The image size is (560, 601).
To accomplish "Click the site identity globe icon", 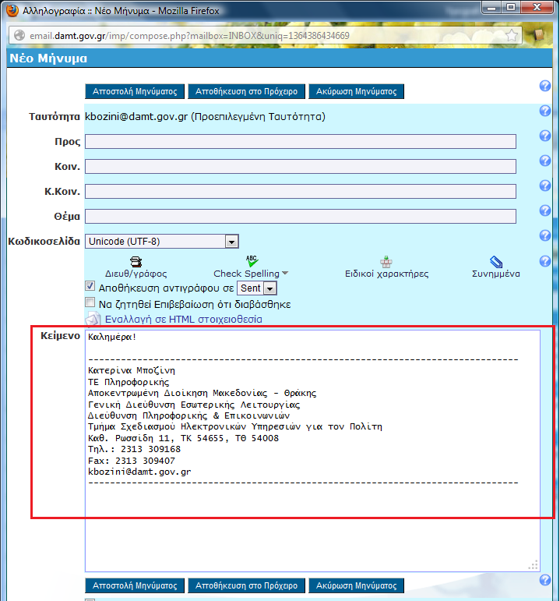I will tap(19, 35).
